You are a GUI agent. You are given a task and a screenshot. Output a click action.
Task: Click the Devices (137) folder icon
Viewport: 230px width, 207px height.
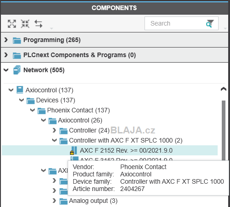click(x=31, y=101)
